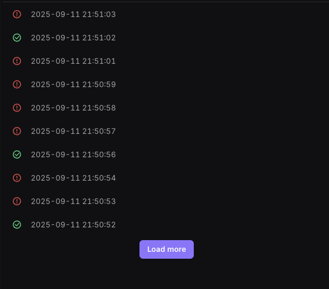
Task: Open the last entry 2025-09-11 21:50:52
Action: point(73,225)
